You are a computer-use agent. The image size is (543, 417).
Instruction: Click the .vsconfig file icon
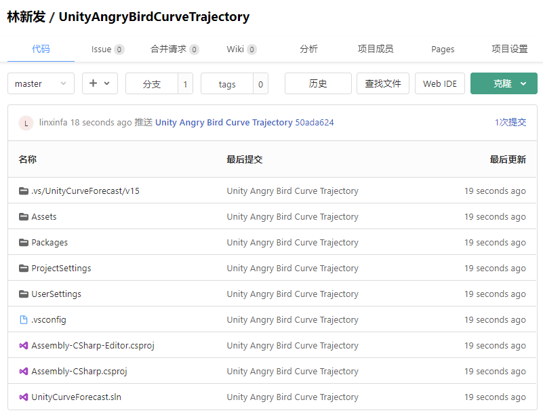(x=24, y=319)
